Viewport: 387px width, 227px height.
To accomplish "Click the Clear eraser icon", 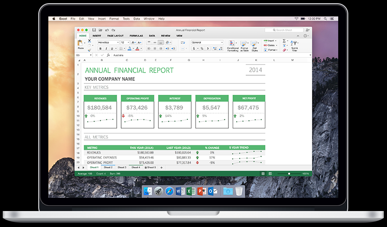I will click(284, 50).
